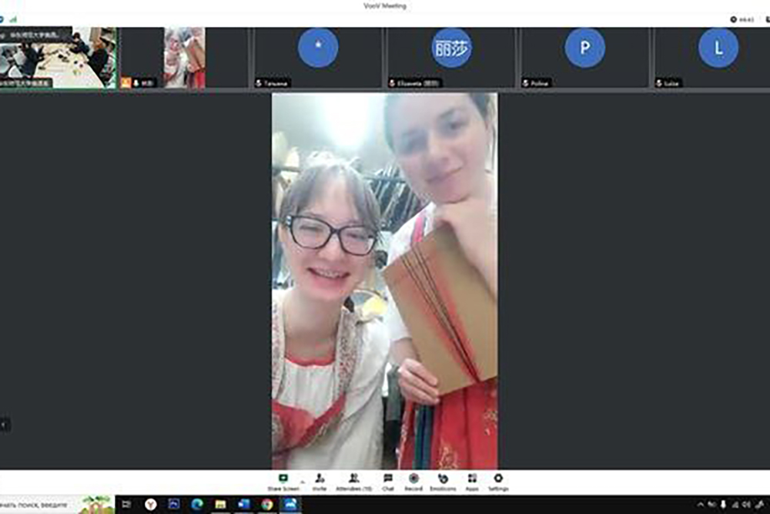Viewport: 770px width, 514px height.
Task: Expand the arrow beside Share Screen
Action: 303,482
